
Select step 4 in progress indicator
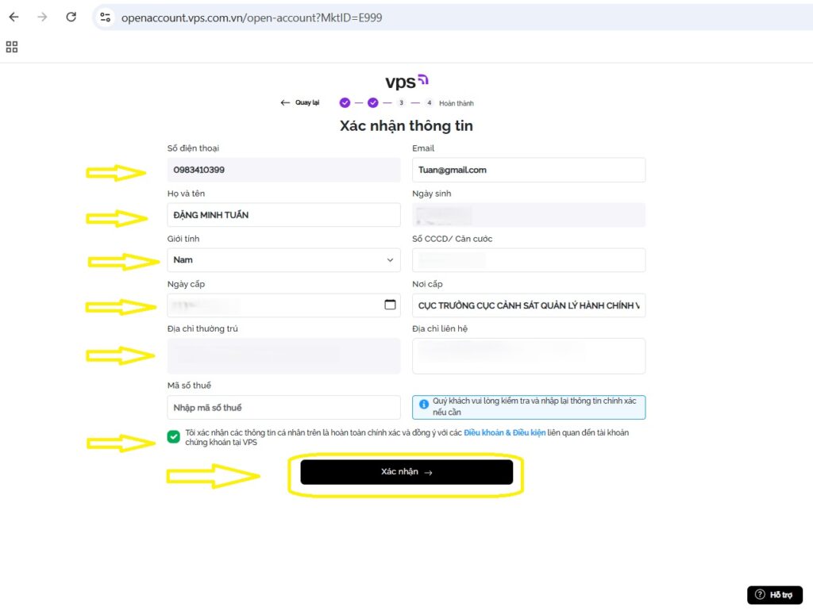tap(429, 102)
